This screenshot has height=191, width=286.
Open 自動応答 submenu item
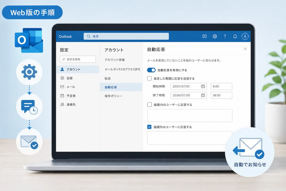click(121, 87)
